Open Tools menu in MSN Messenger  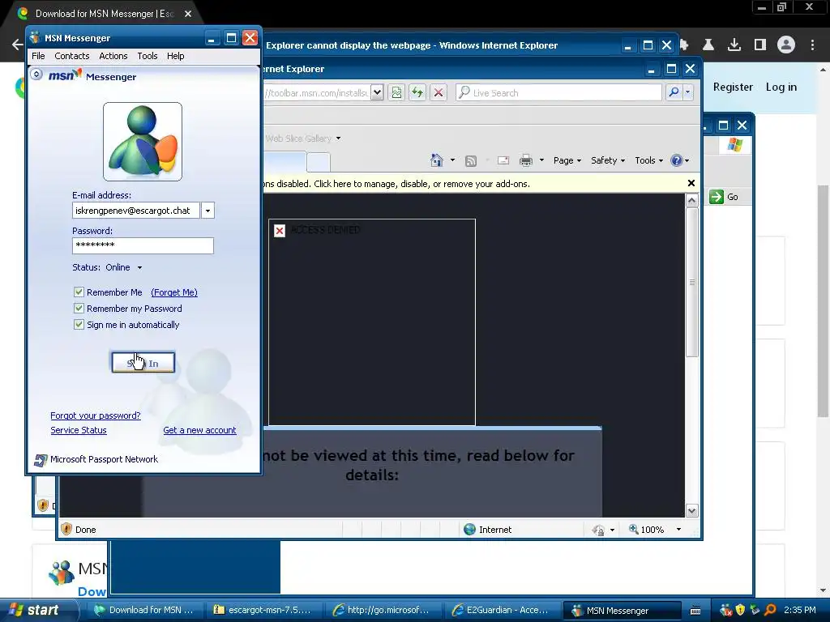pyautogui.click(x=148, y=56)
